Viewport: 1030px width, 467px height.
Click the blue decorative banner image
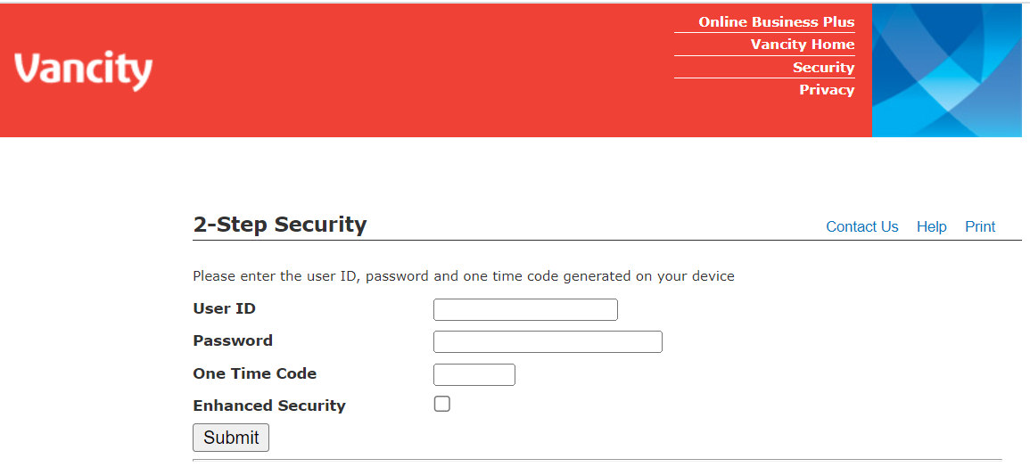(946, 70)
